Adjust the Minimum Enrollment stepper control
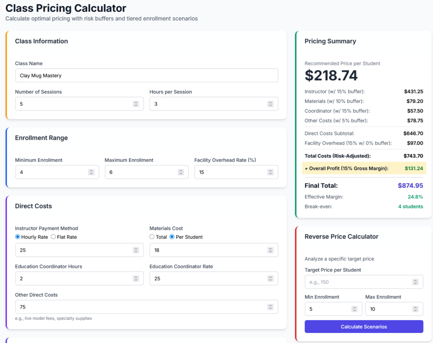Screen dimensions: 433x343 [x=91, y=172]
